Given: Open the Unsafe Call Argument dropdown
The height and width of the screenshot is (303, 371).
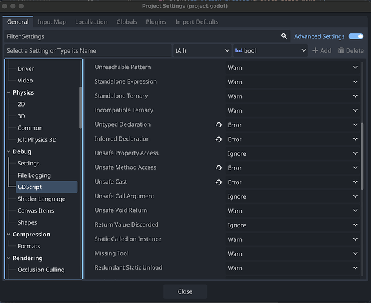Looking at the screenshot, I should [292, 196].
